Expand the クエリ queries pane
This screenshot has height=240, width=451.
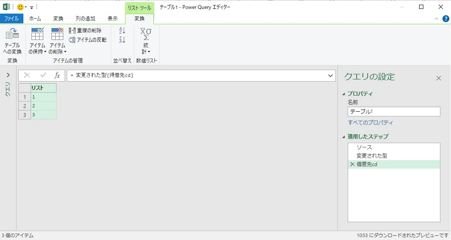click(x=8, y=75)
